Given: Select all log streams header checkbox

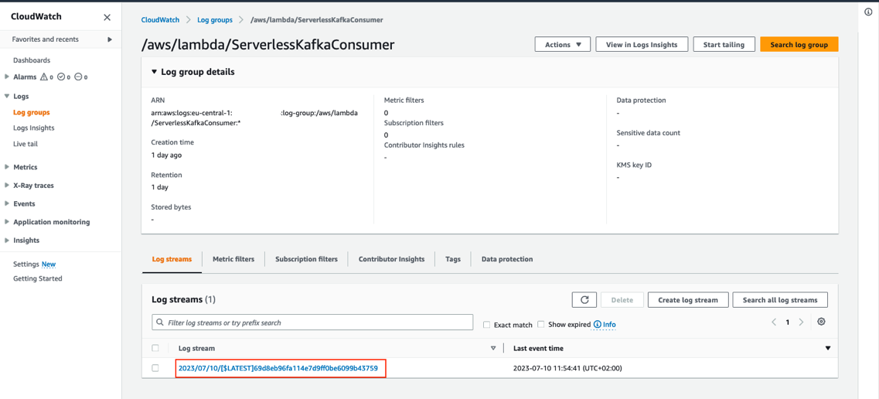Looking at the screenshot, I should tap(155, 348).
